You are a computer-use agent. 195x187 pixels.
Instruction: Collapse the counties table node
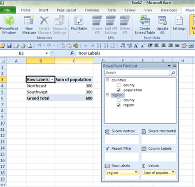point(107,80)
